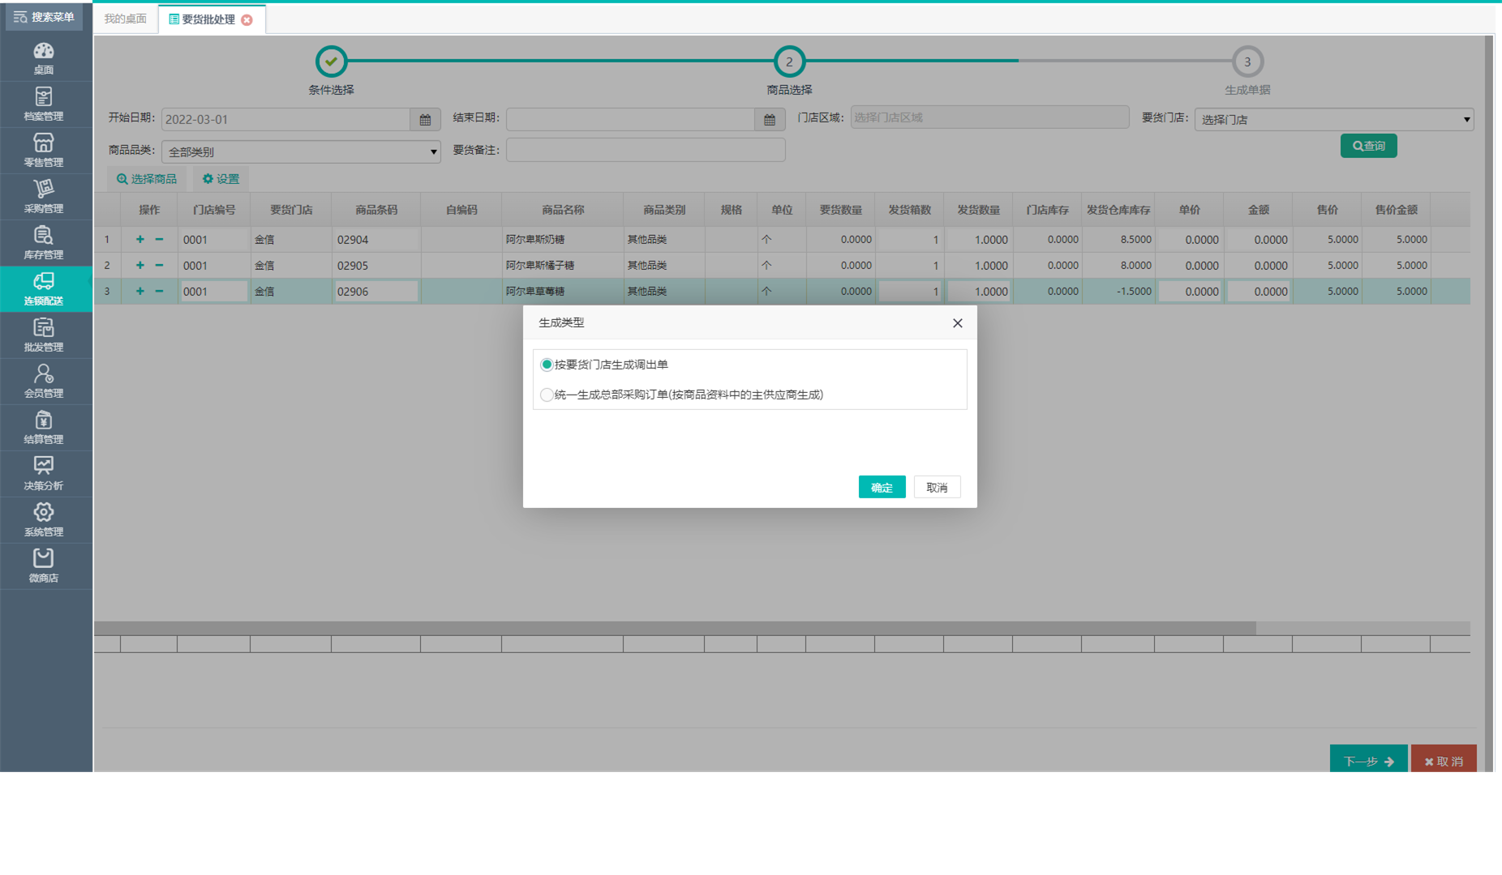Screen dimensions: 1502x875
Task: Open 微商店 in the sidebar
Action: click(44, 566)
